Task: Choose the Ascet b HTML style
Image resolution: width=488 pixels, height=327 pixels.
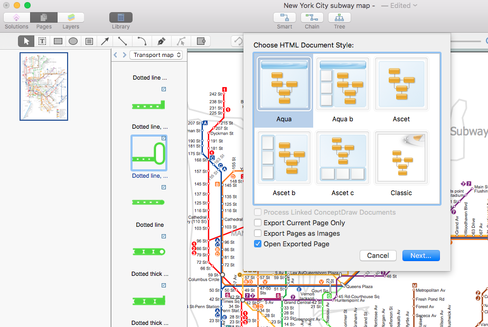Action: click(284, 164)
